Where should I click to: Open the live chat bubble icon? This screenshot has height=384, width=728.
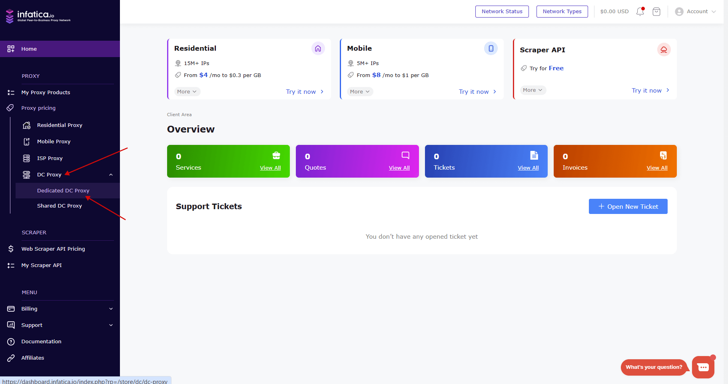[x=703, y=367]
